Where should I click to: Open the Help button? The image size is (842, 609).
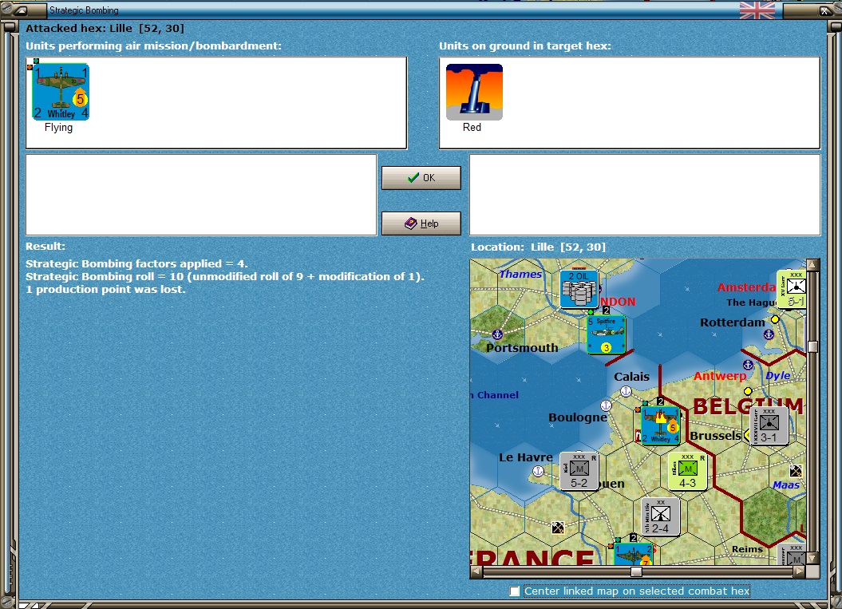421,223
